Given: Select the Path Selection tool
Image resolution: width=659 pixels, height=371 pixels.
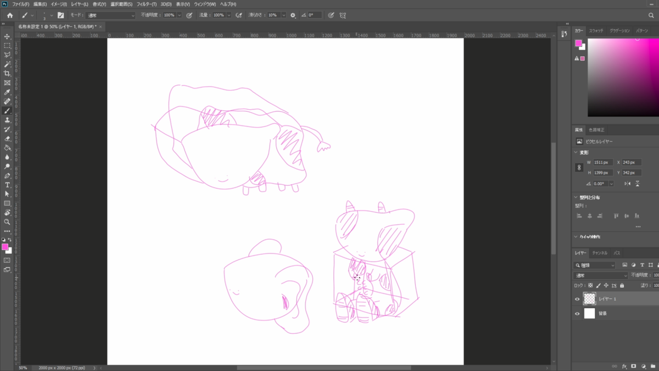Looking at the screenshot, I should click(x=7, y=194).
